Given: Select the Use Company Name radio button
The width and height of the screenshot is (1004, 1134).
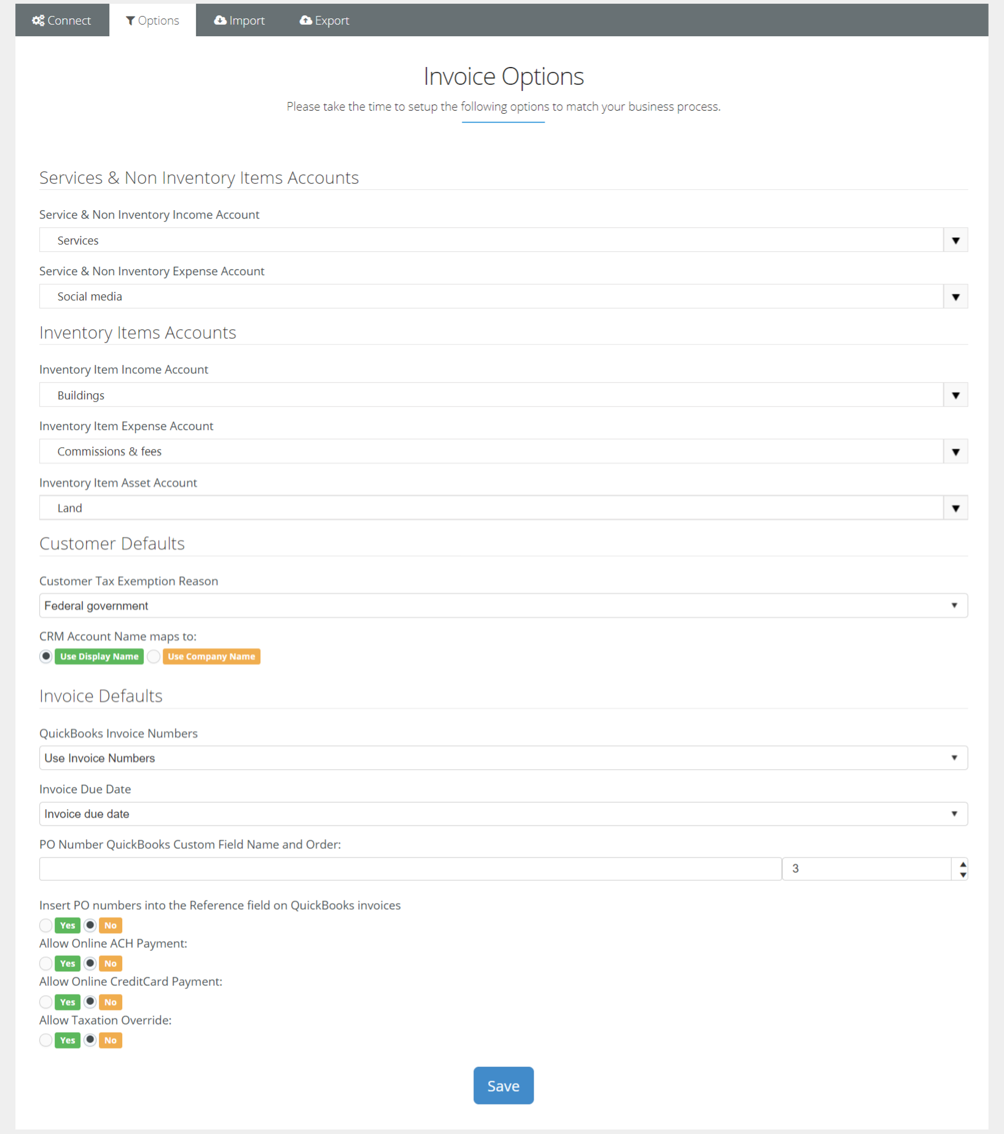Looking at the screenshot, I should pos(154,657).
